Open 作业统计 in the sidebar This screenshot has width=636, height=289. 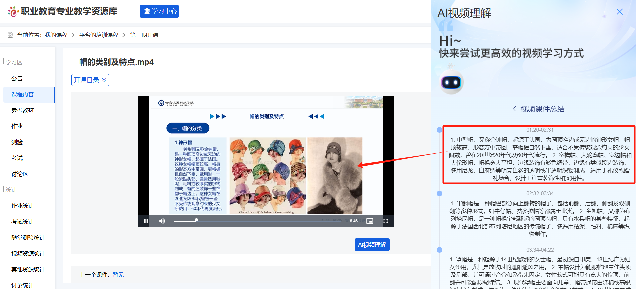23,206
